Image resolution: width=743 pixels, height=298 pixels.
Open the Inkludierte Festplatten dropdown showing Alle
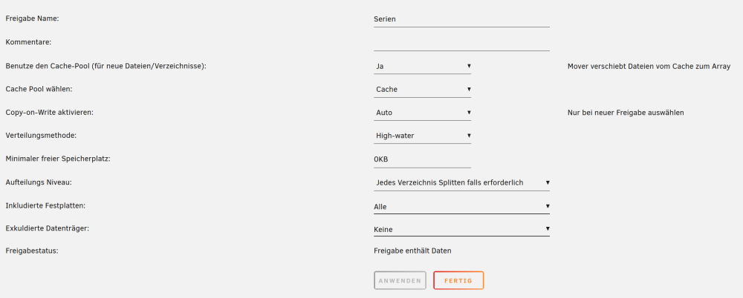(x=461, y=206)
